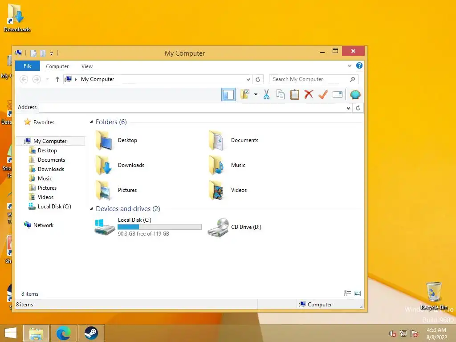Expand the Folder Options dropdown arrow
The image size is (456, 342).
256,94
